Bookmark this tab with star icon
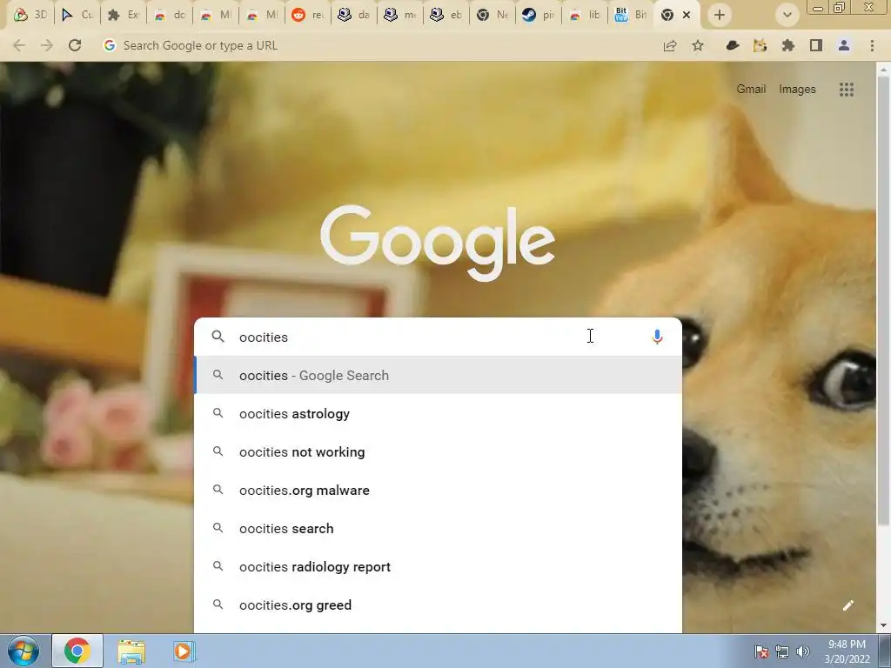The image size is (891, 668). coord(698,45)
